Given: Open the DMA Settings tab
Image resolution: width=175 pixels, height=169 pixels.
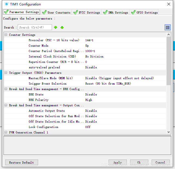Looking at the screenshot, I should point(115,12).
